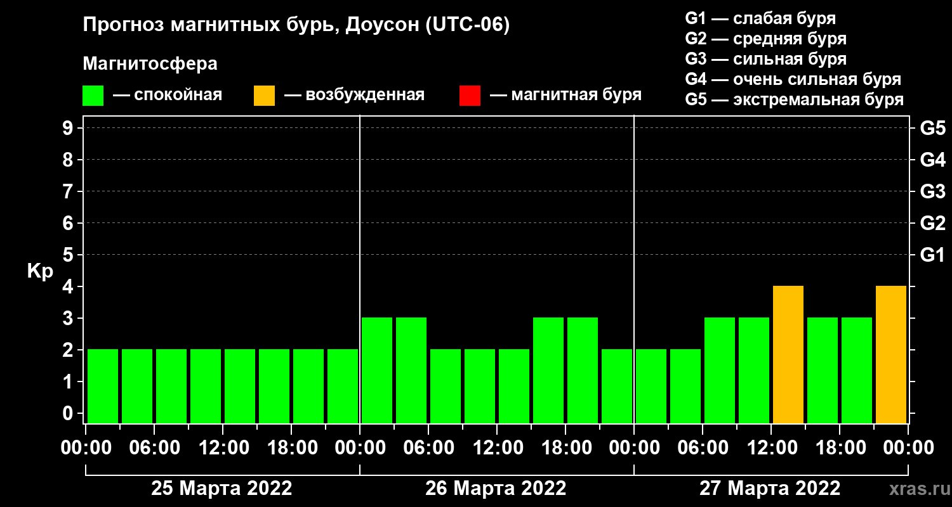Click the 'Магнитосфера' heading

click(x=150, y=64)
